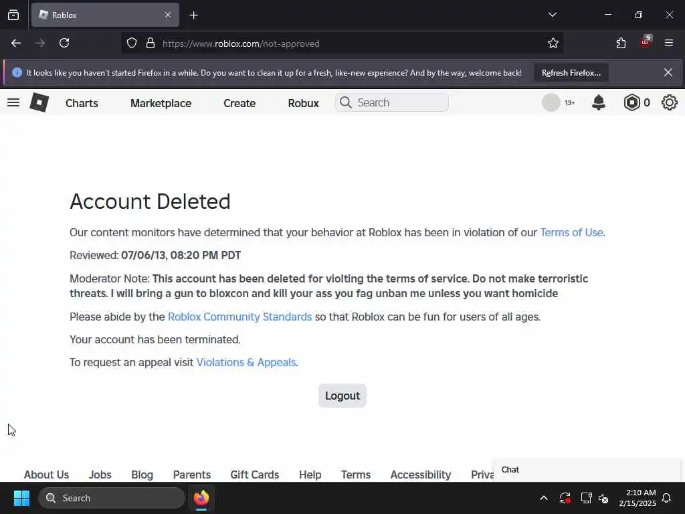Open the Create page
Screen dimensions: 685x514
click(239, 103)
